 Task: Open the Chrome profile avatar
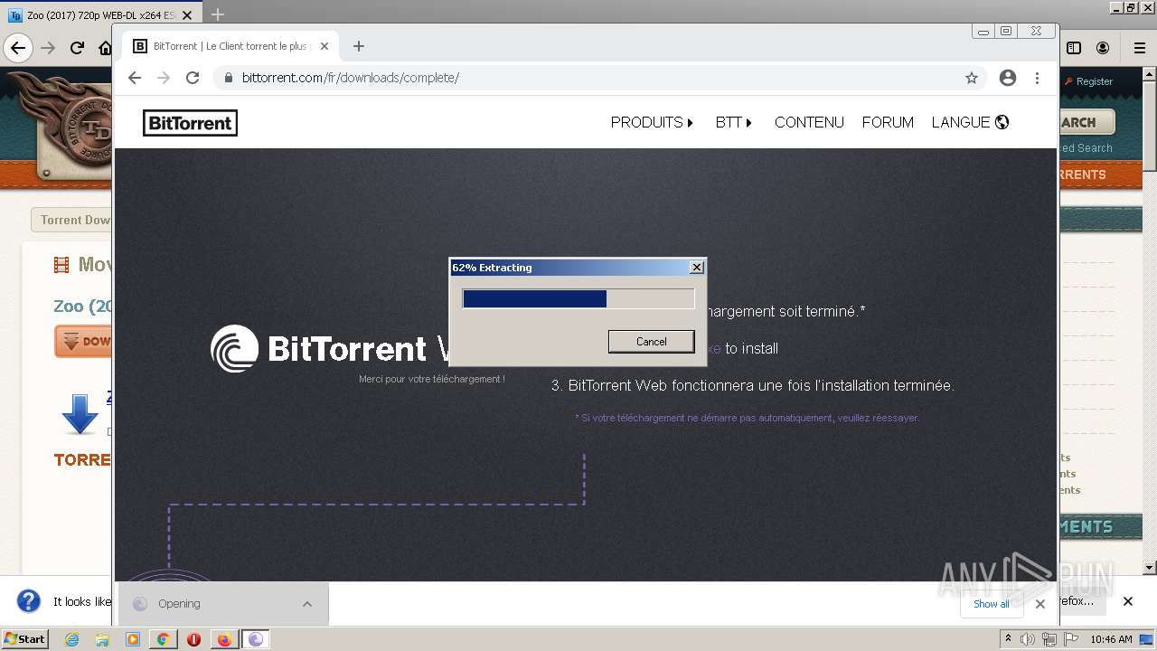(1008, 78)
